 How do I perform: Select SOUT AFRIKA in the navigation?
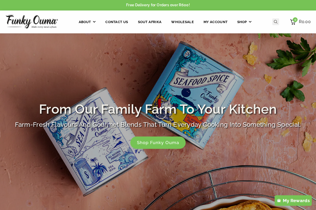click(150, 22)
